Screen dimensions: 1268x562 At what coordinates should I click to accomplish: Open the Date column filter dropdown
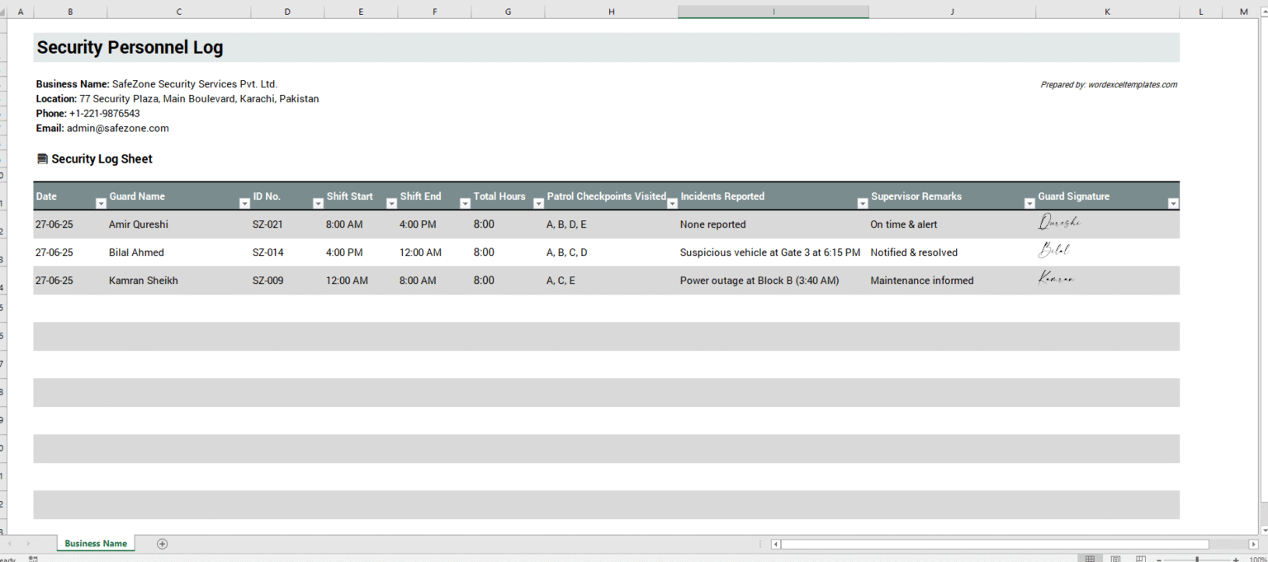100,202
